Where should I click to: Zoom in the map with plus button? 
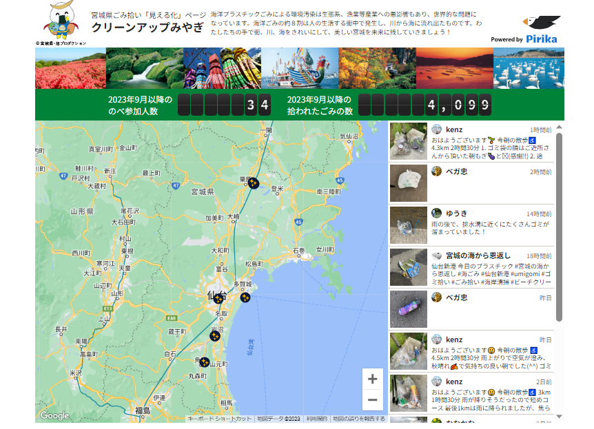pyautogui.click(x=372, y=379)
